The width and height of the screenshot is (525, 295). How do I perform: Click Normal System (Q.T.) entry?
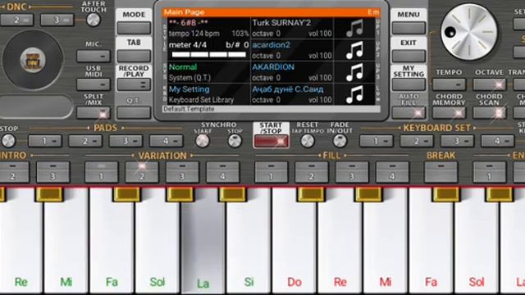pyautogui.click(x=208, y=72)
